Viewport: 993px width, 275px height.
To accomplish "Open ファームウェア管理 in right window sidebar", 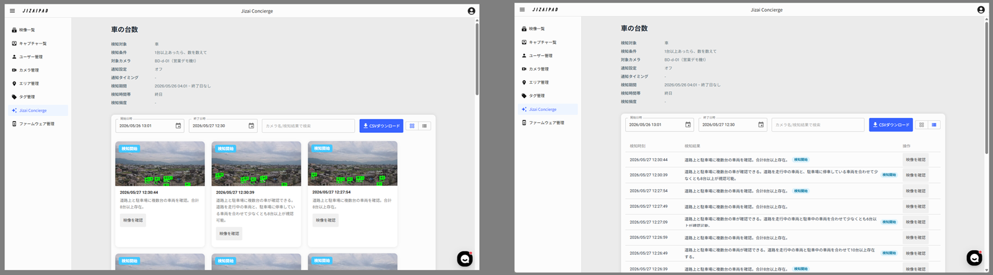I will (547, 122).
